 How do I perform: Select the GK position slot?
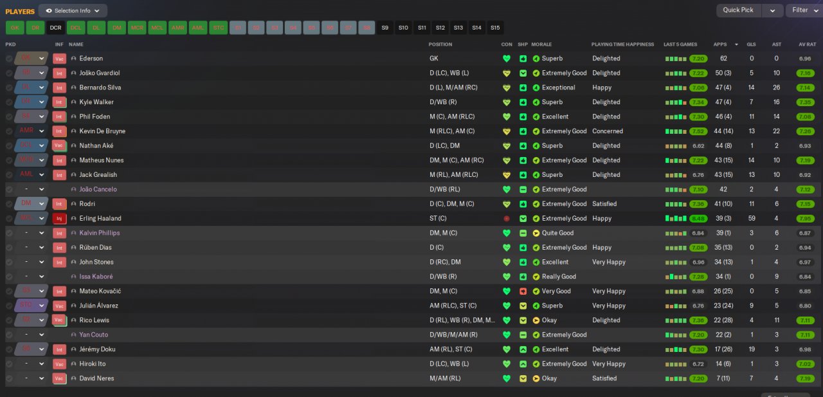15,28
